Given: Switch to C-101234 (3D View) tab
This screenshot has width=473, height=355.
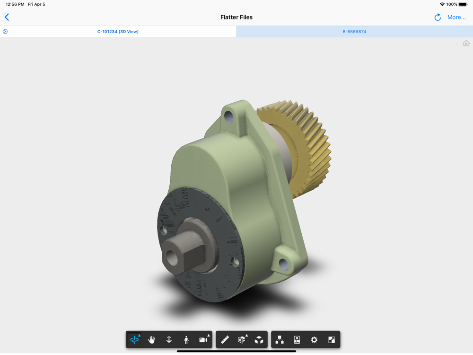Looking at the screenshot, I should coord(118,32).
